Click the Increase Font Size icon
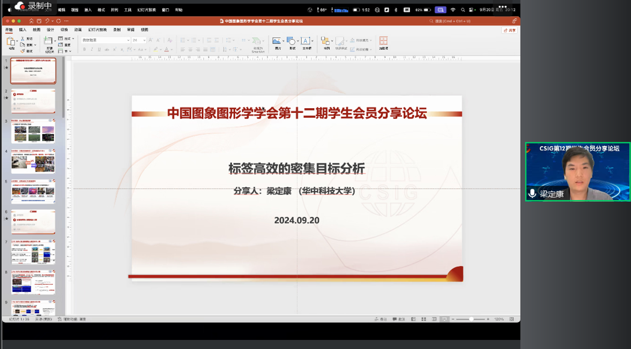The image size is (631, 349). [150, 40]
